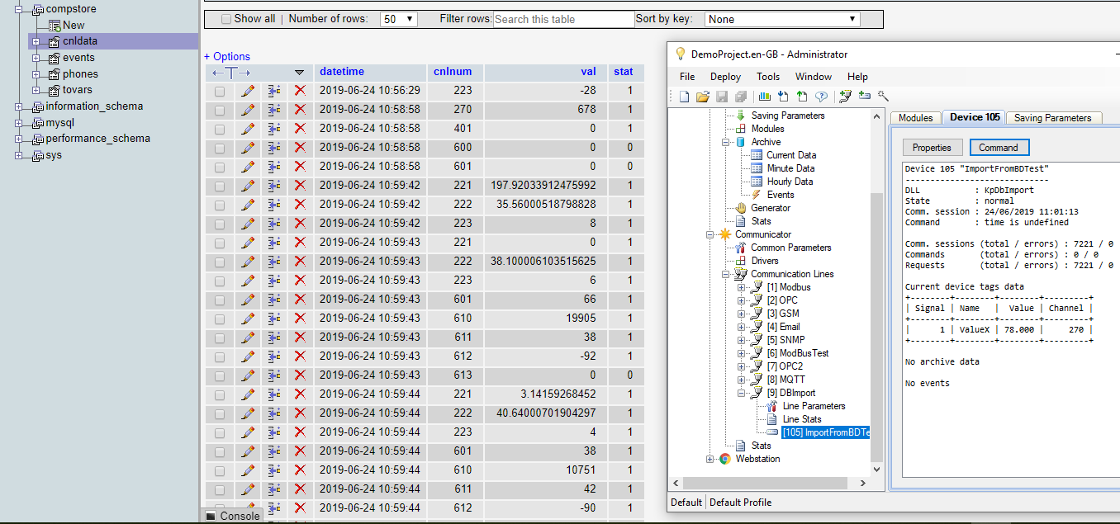Tick checkbox for row val 10751

[220, 471]
